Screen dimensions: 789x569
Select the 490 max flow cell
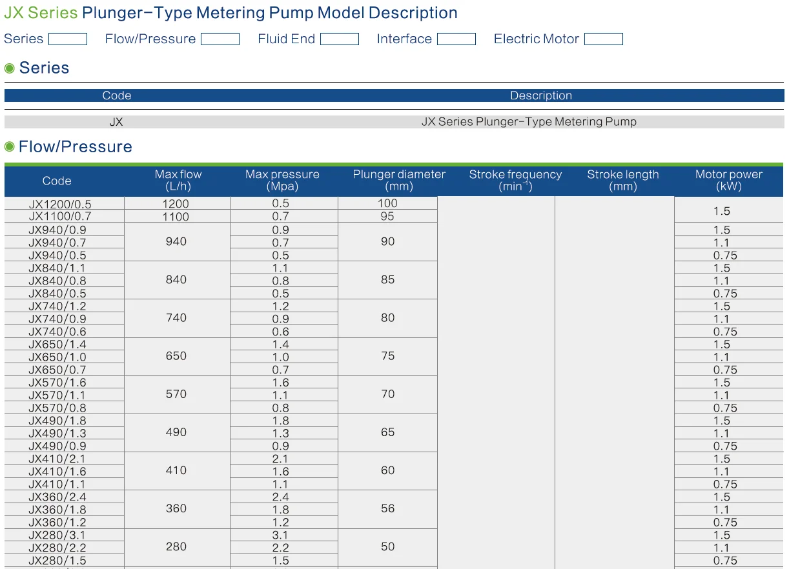click(176, 432)
